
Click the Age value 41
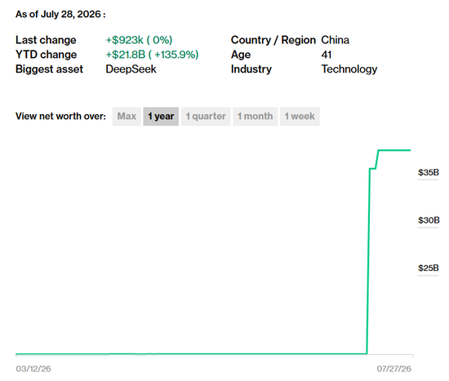click(x=327, y=55)
